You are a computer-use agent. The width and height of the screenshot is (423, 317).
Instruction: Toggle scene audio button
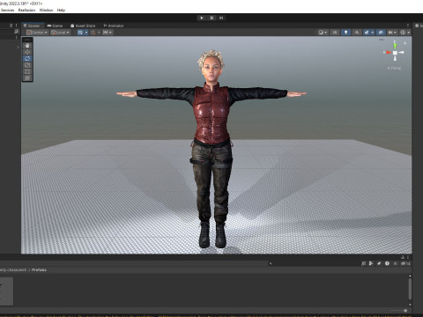(x=357, y=33)
